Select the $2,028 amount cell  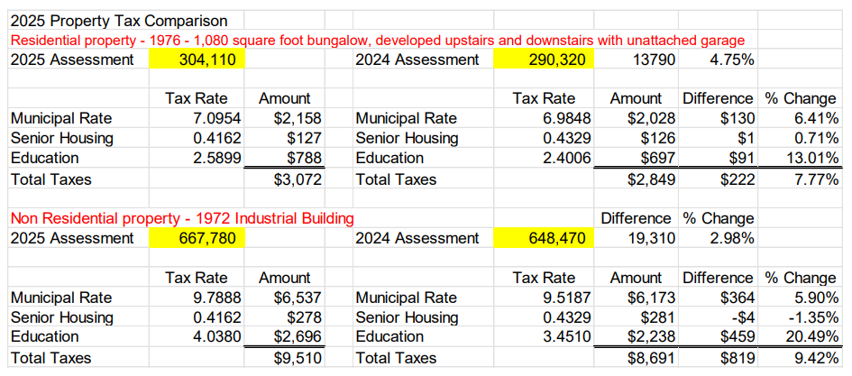pyautogui.click(x=652, y=118)
